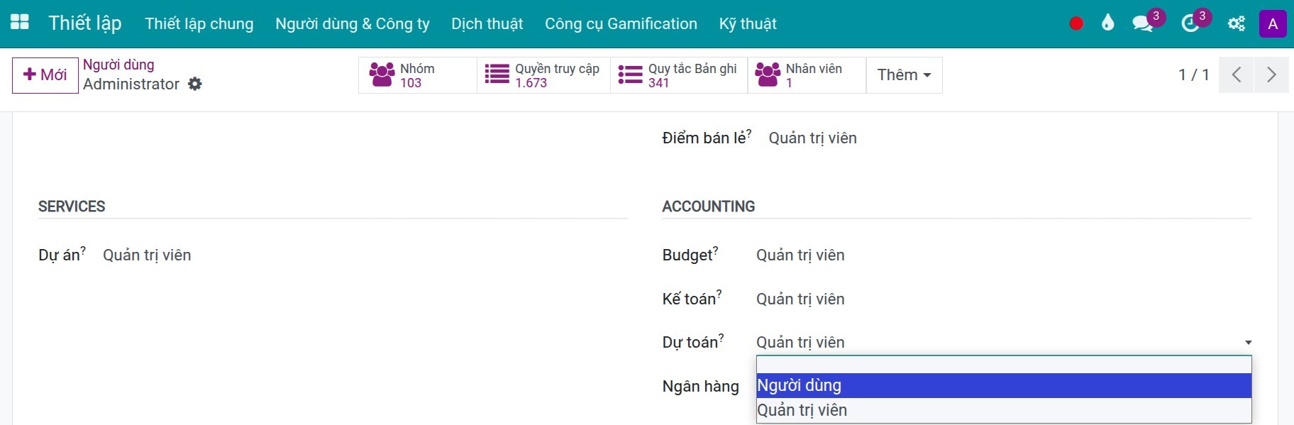Screen dimensions: 1294x425
Task: Click the Kế toán field value
Action: tap(800, 299)
